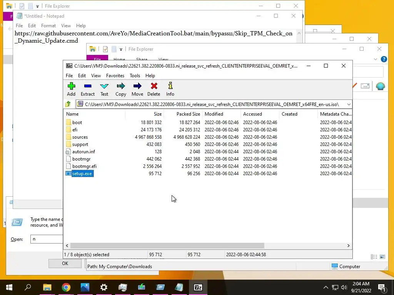Open 7-Zip View menu
Screen dimensions: 394x295
(96, 76)
